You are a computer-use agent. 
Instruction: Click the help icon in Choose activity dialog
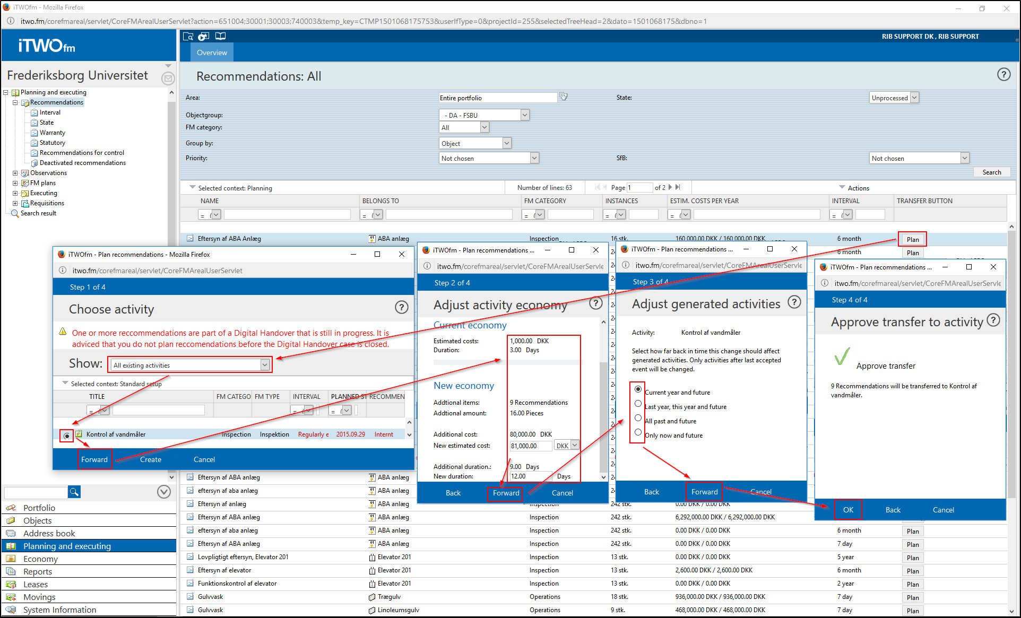click(401, 307)
